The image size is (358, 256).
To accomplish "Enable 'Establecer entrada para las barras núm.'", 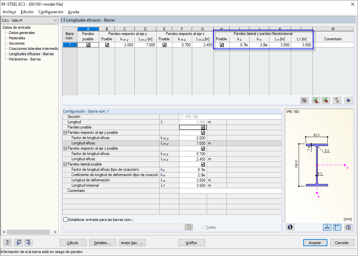I will pos(65,220).
